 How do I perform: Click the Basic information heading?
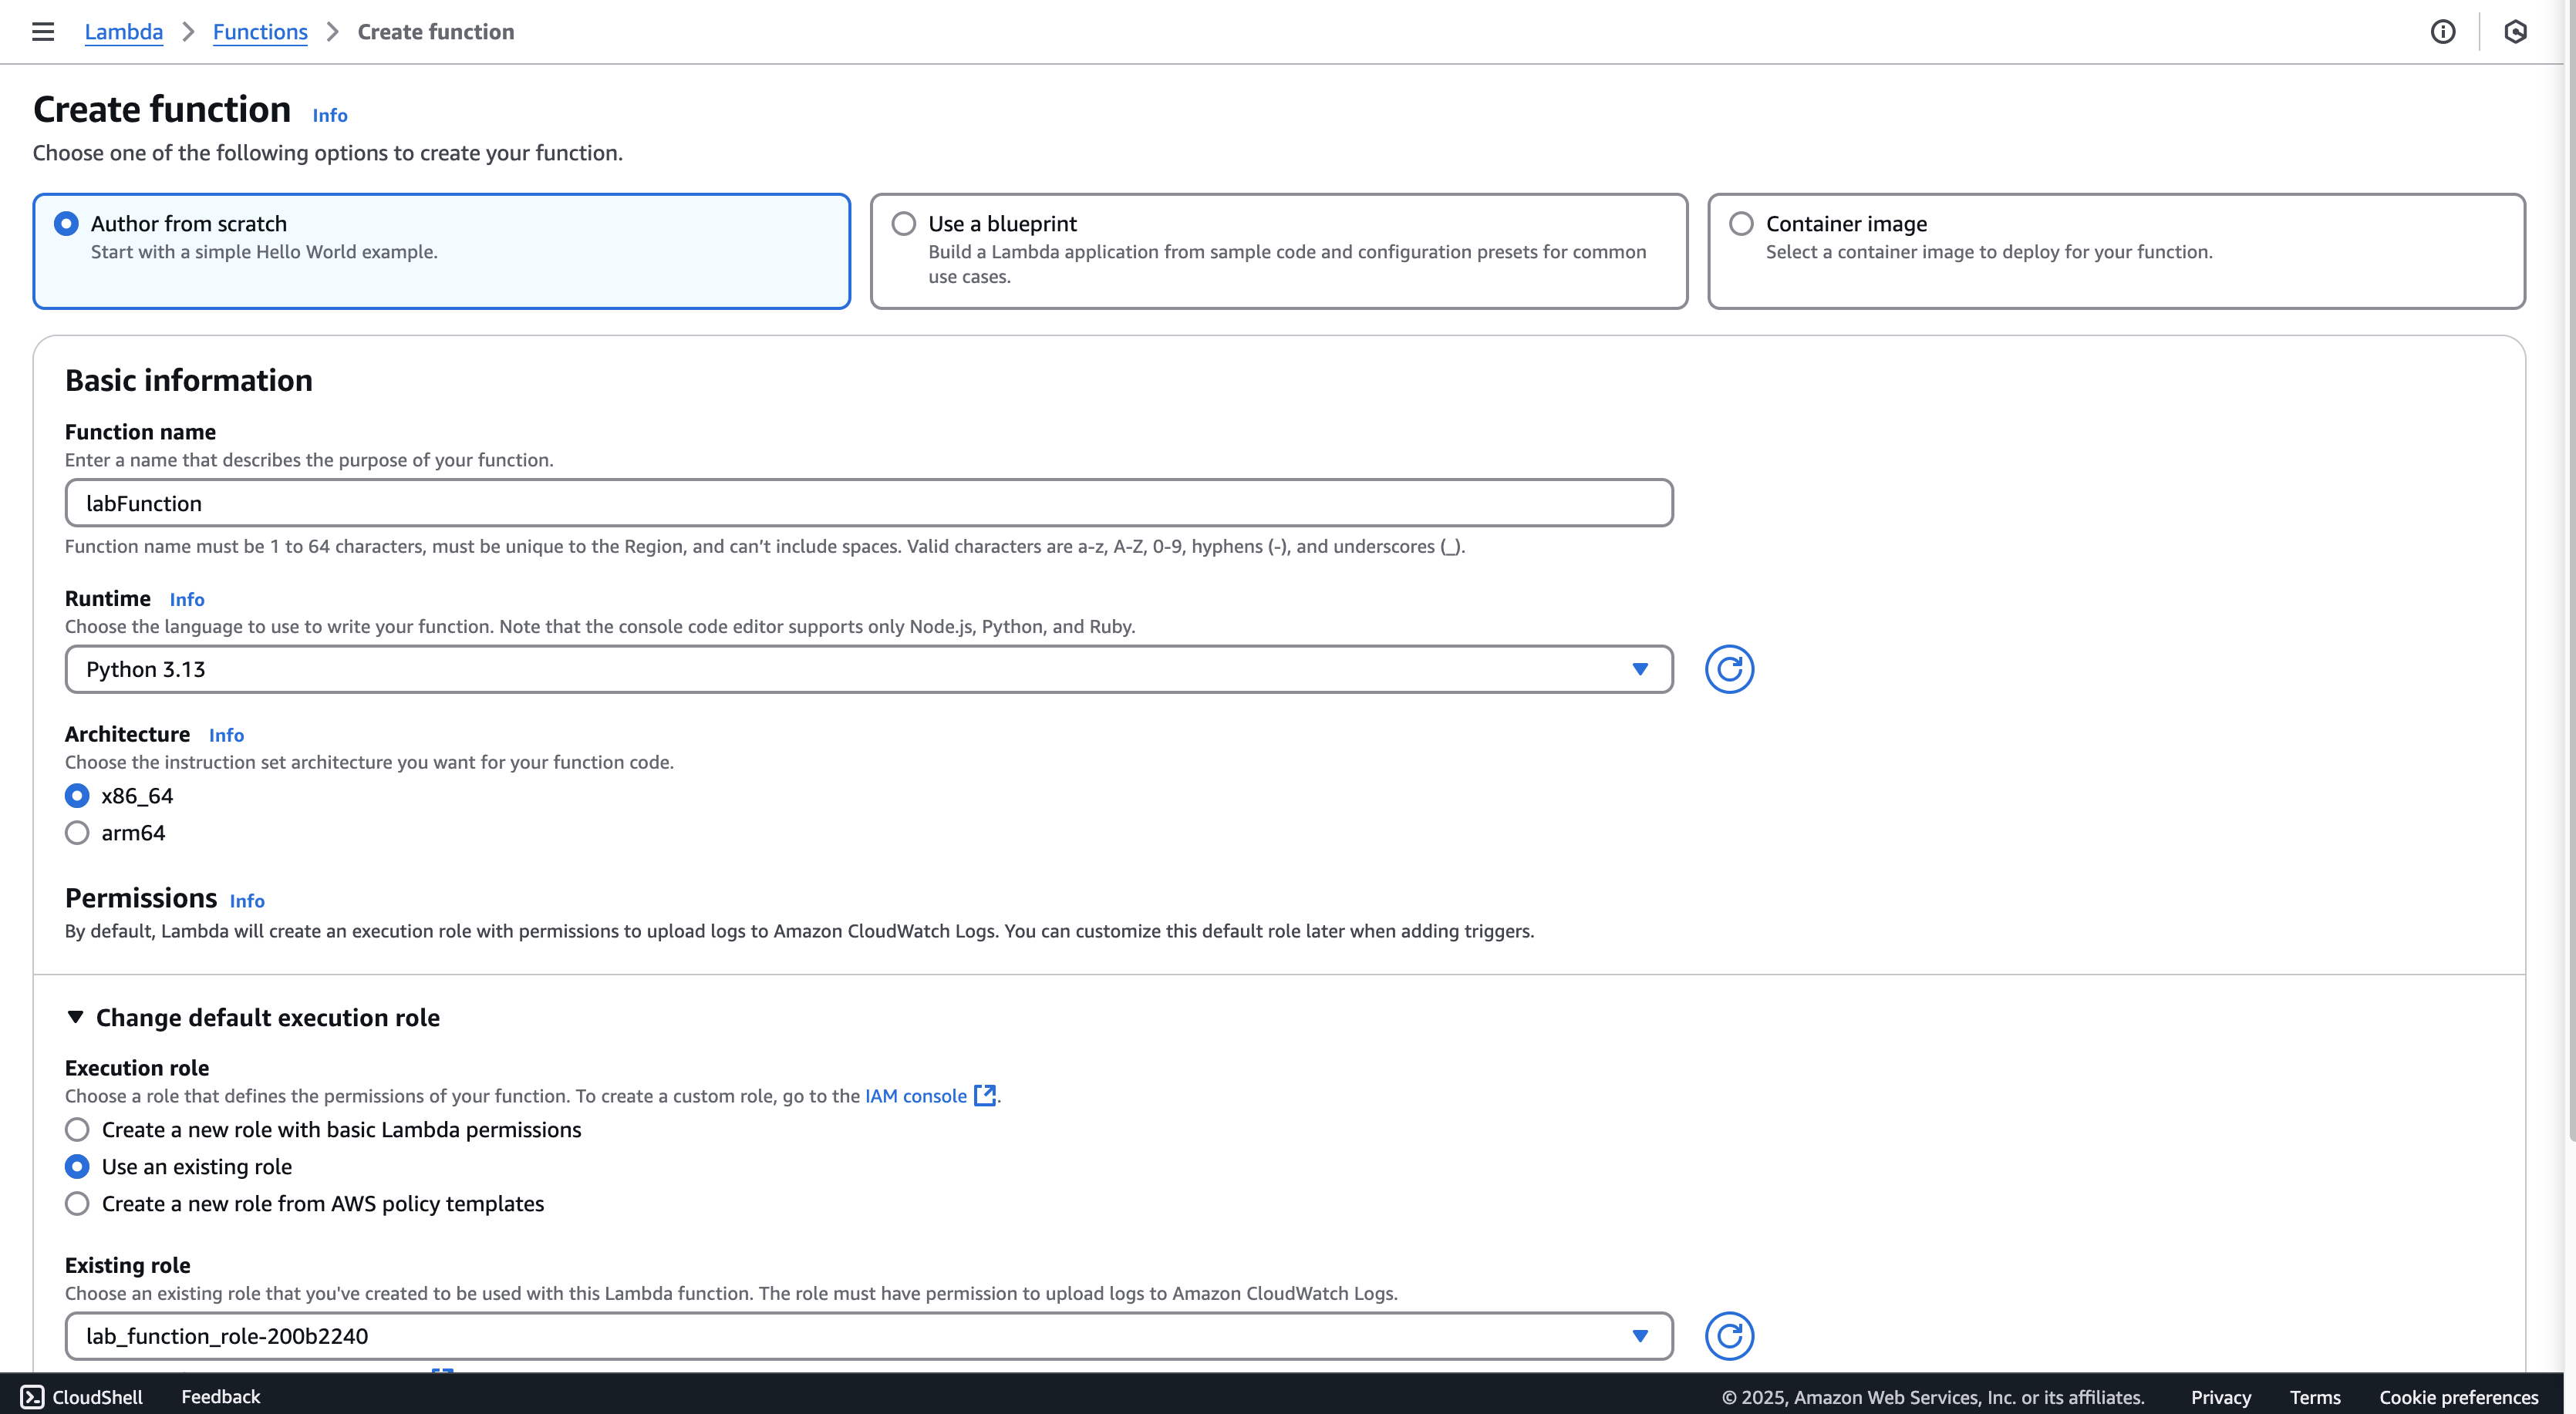pos(189,381)
